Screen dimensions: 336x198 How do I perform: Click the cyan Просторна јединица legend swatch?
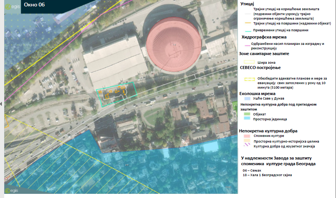click(x=247, y=118)
